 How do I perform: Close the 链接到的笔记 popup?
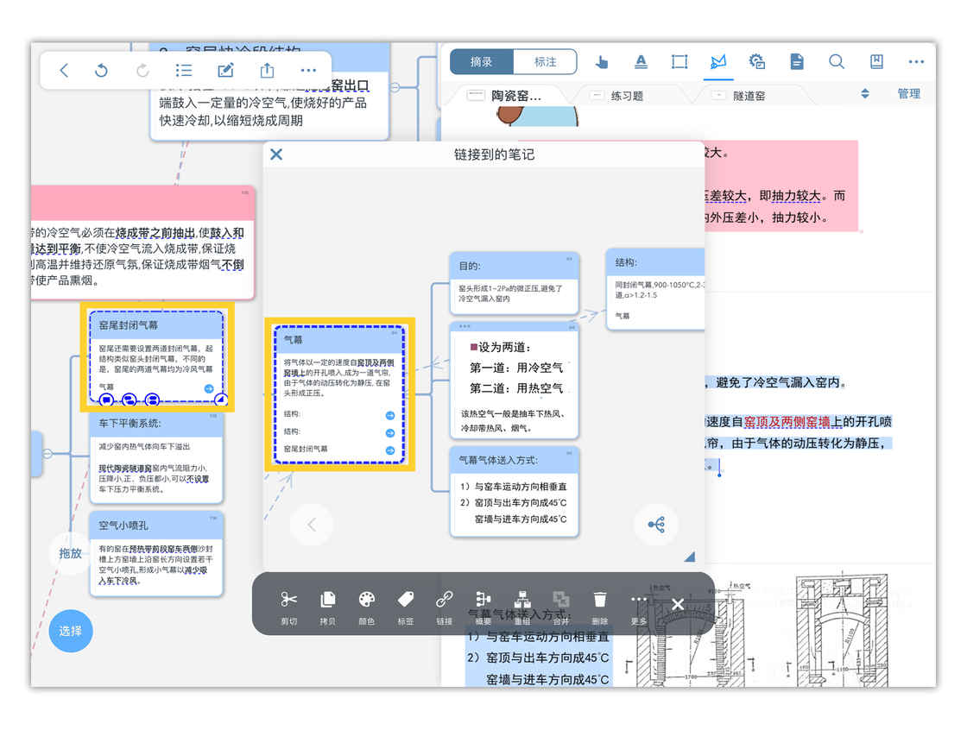pyautogui.click(x=276, y=154)
